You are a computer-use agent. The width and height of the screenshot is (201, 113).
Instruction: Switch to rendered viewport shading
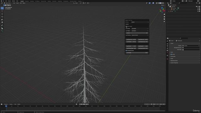(x=163, y=3)
